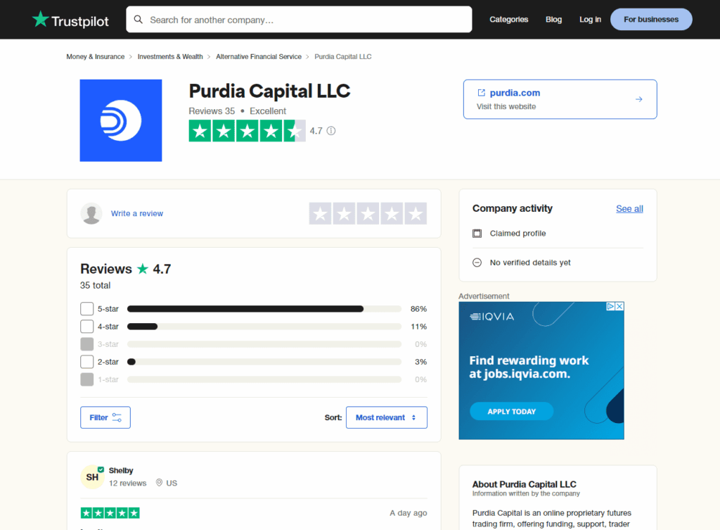
Task: Go to Investments & Wealth breadcrumb
Action: [x=170, y=56]
